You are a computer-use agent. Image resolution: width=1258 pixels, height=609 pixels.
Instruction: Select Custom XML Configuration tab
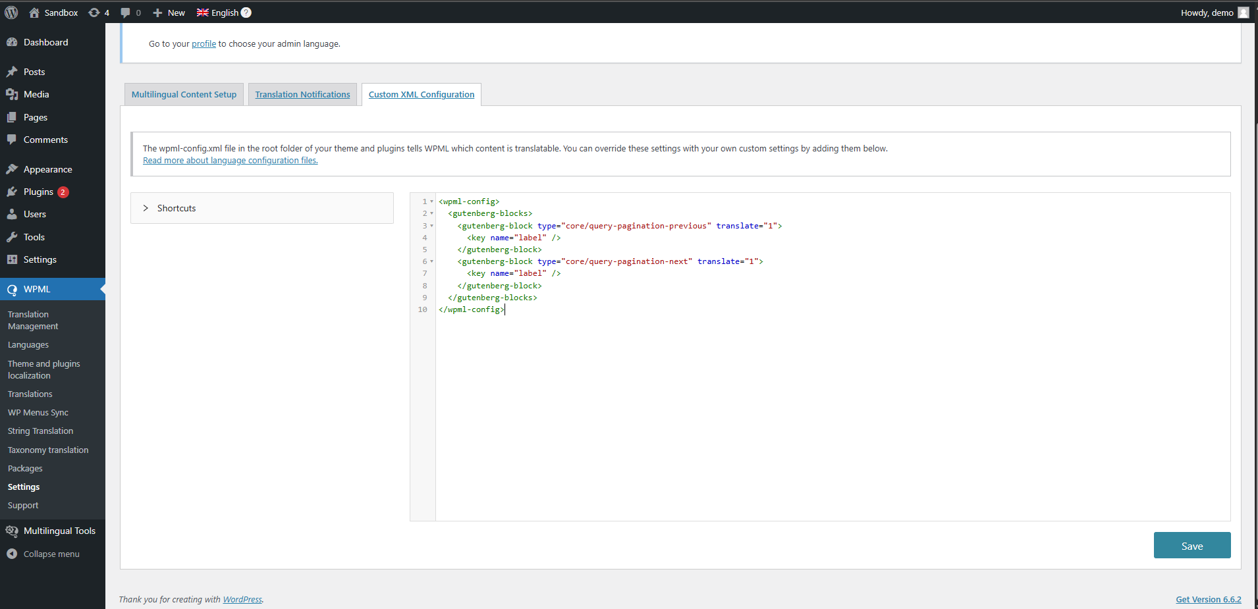[422, 94]
